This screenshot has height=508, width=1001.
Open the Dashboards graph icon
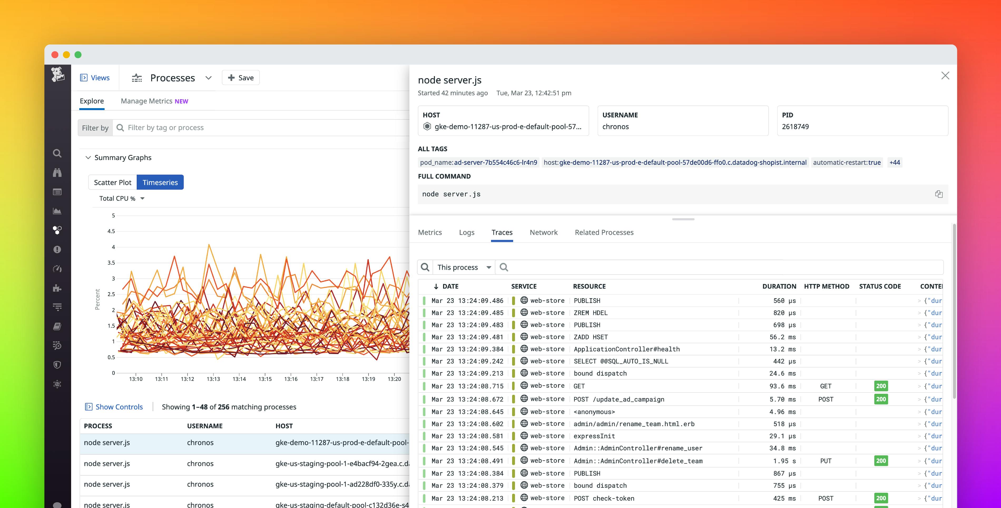tap(57, 211)
